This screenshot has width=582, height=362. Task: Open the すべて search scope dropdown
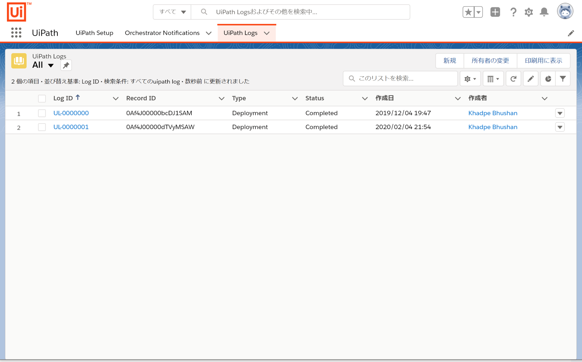172,12
